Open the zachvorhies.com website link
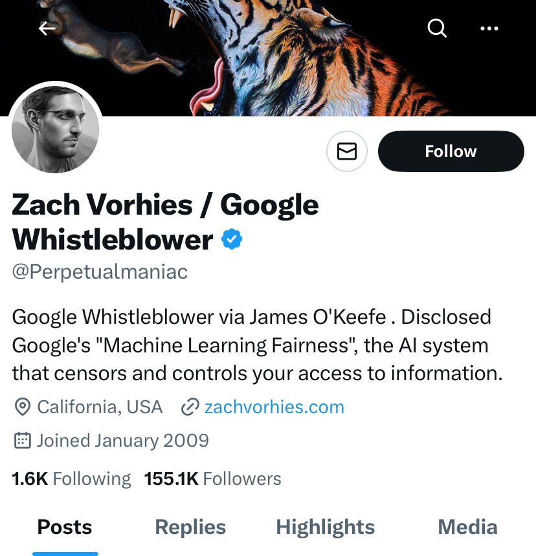 click(x=274, y=407)
